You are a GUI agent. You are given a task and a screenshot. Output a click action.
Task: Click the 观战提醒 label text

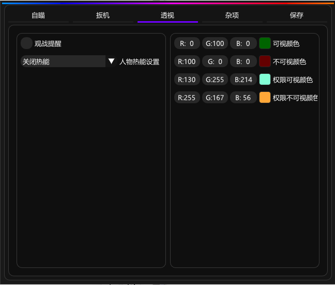[x=48, y=43]
